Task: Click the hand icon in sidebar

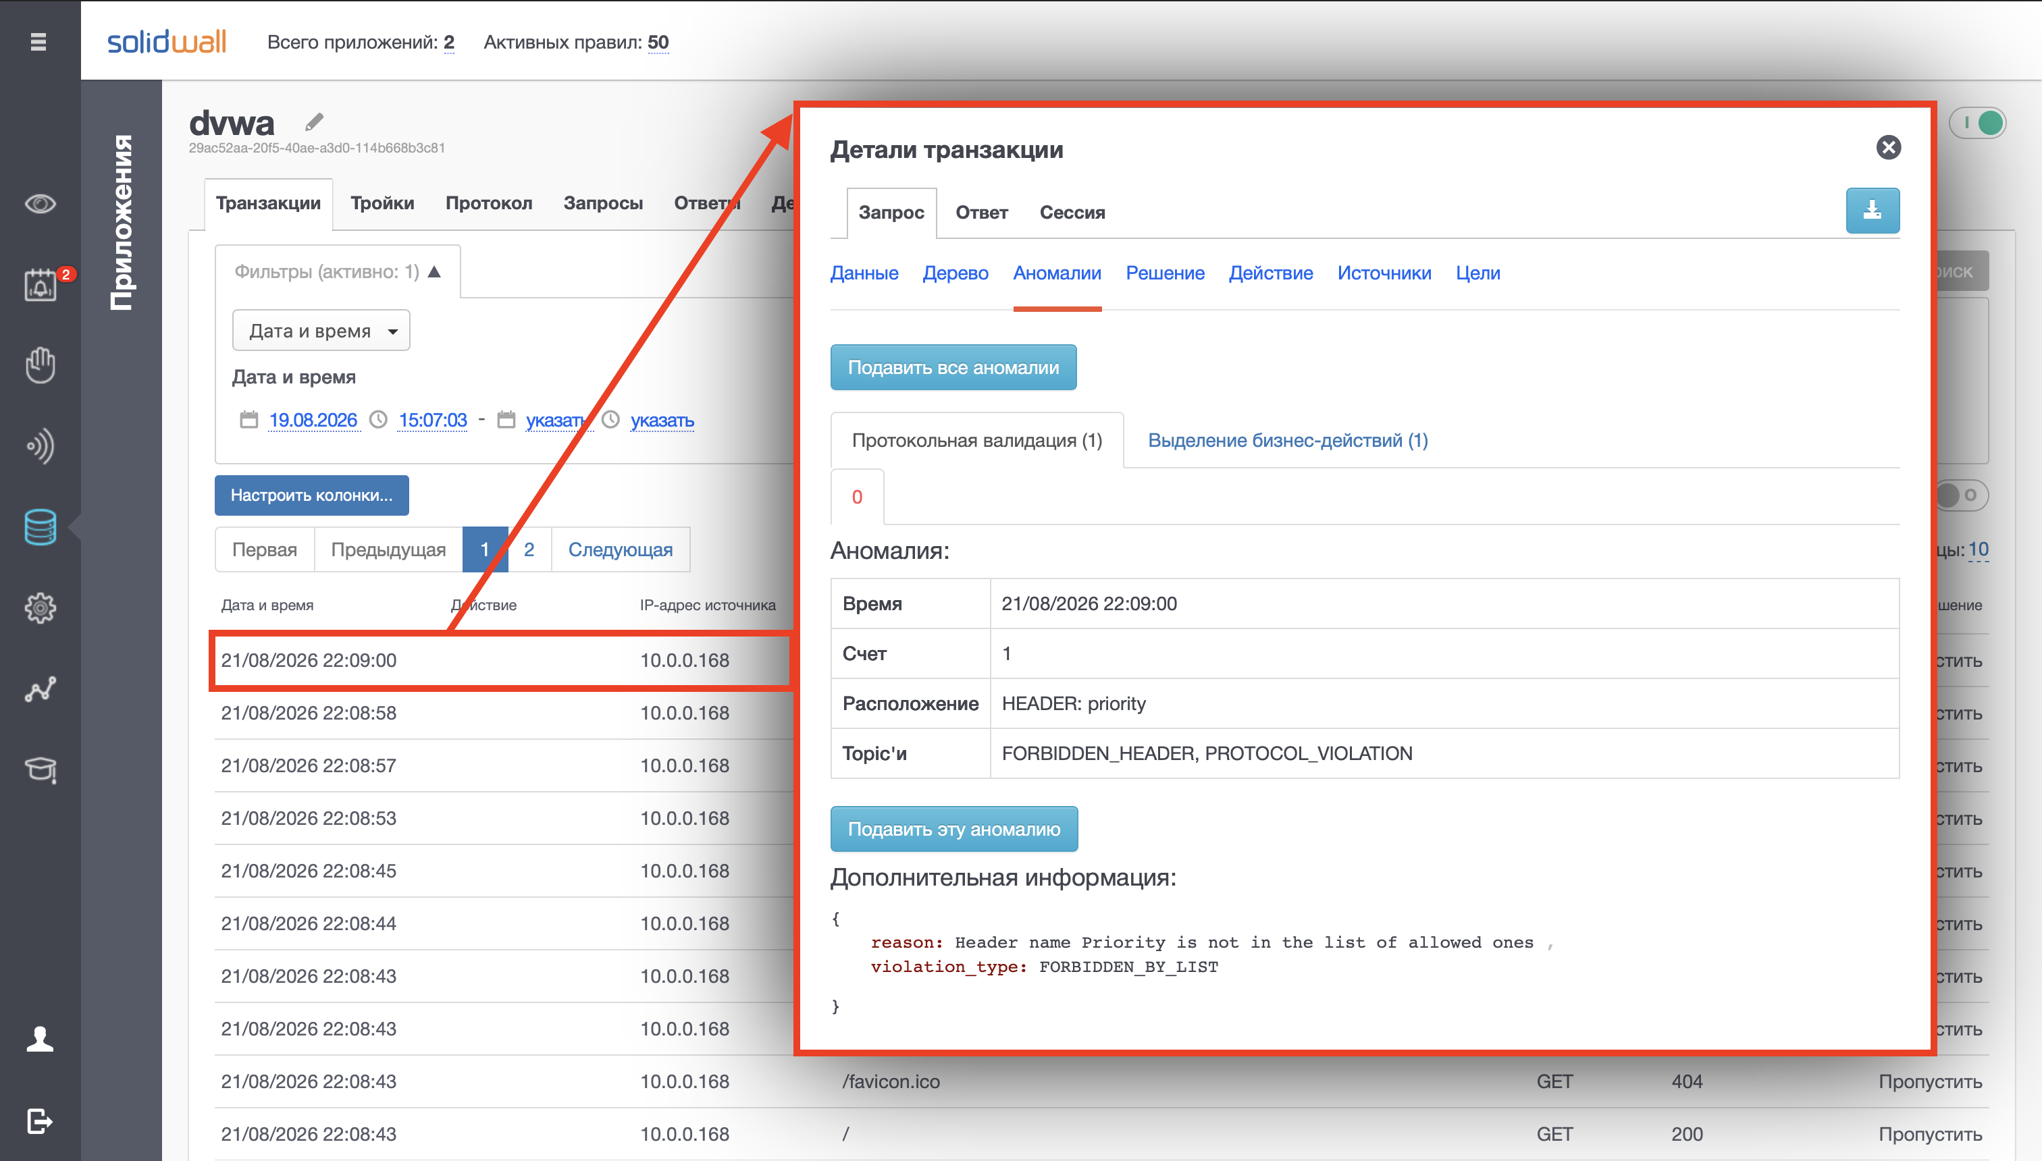Action: tap(40, 365)
